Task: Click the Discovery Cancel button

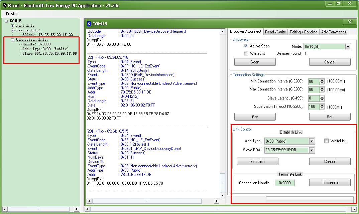Action: click(x=330, y=62)
